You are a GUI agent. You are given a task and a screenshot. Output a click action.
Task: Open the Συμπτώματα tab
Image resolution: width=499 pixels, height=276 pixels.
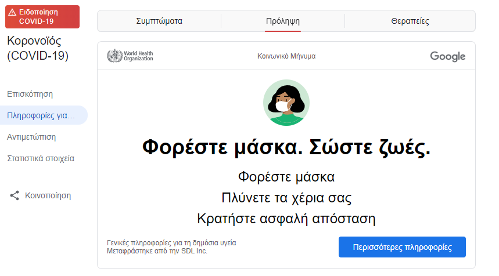click(x=159, y=21)
